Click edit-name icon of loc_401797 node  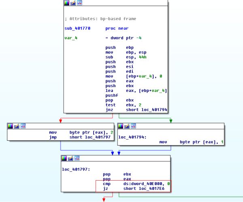click(x=70, y=158)
